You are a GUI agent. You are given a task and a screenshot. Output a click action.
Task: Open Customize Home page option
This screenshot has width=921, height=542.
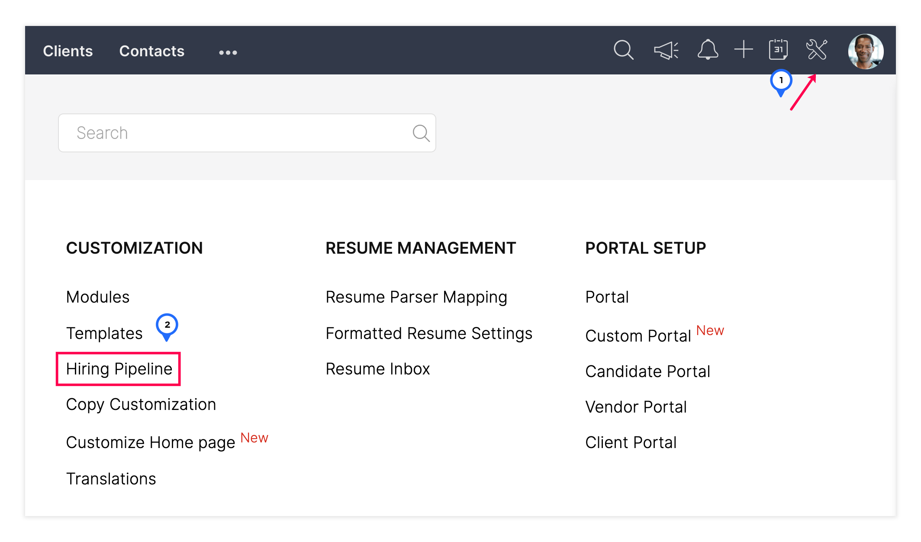pos(151,442)
